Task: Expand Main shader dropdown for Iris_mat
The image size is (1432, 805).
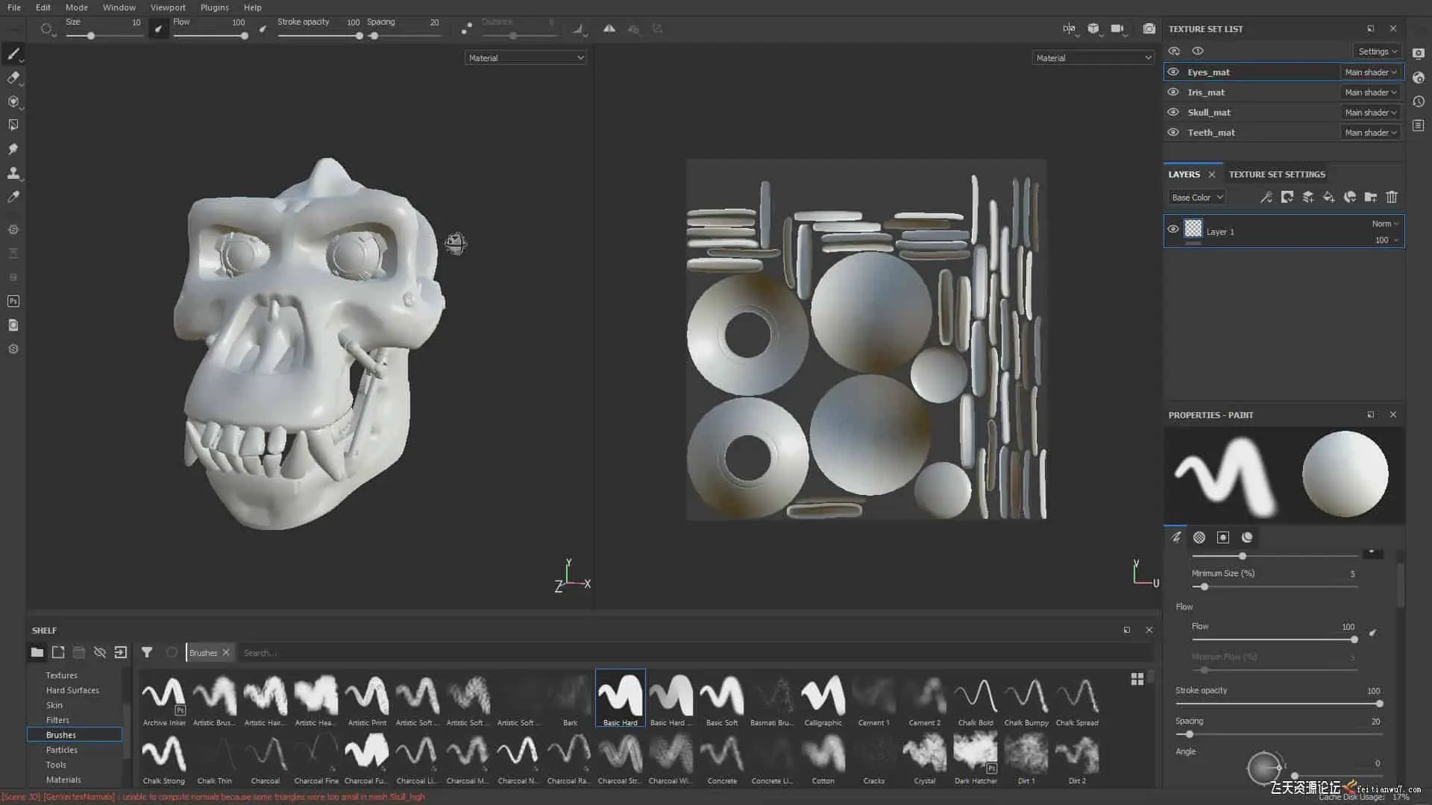Action: [1371, 92]
